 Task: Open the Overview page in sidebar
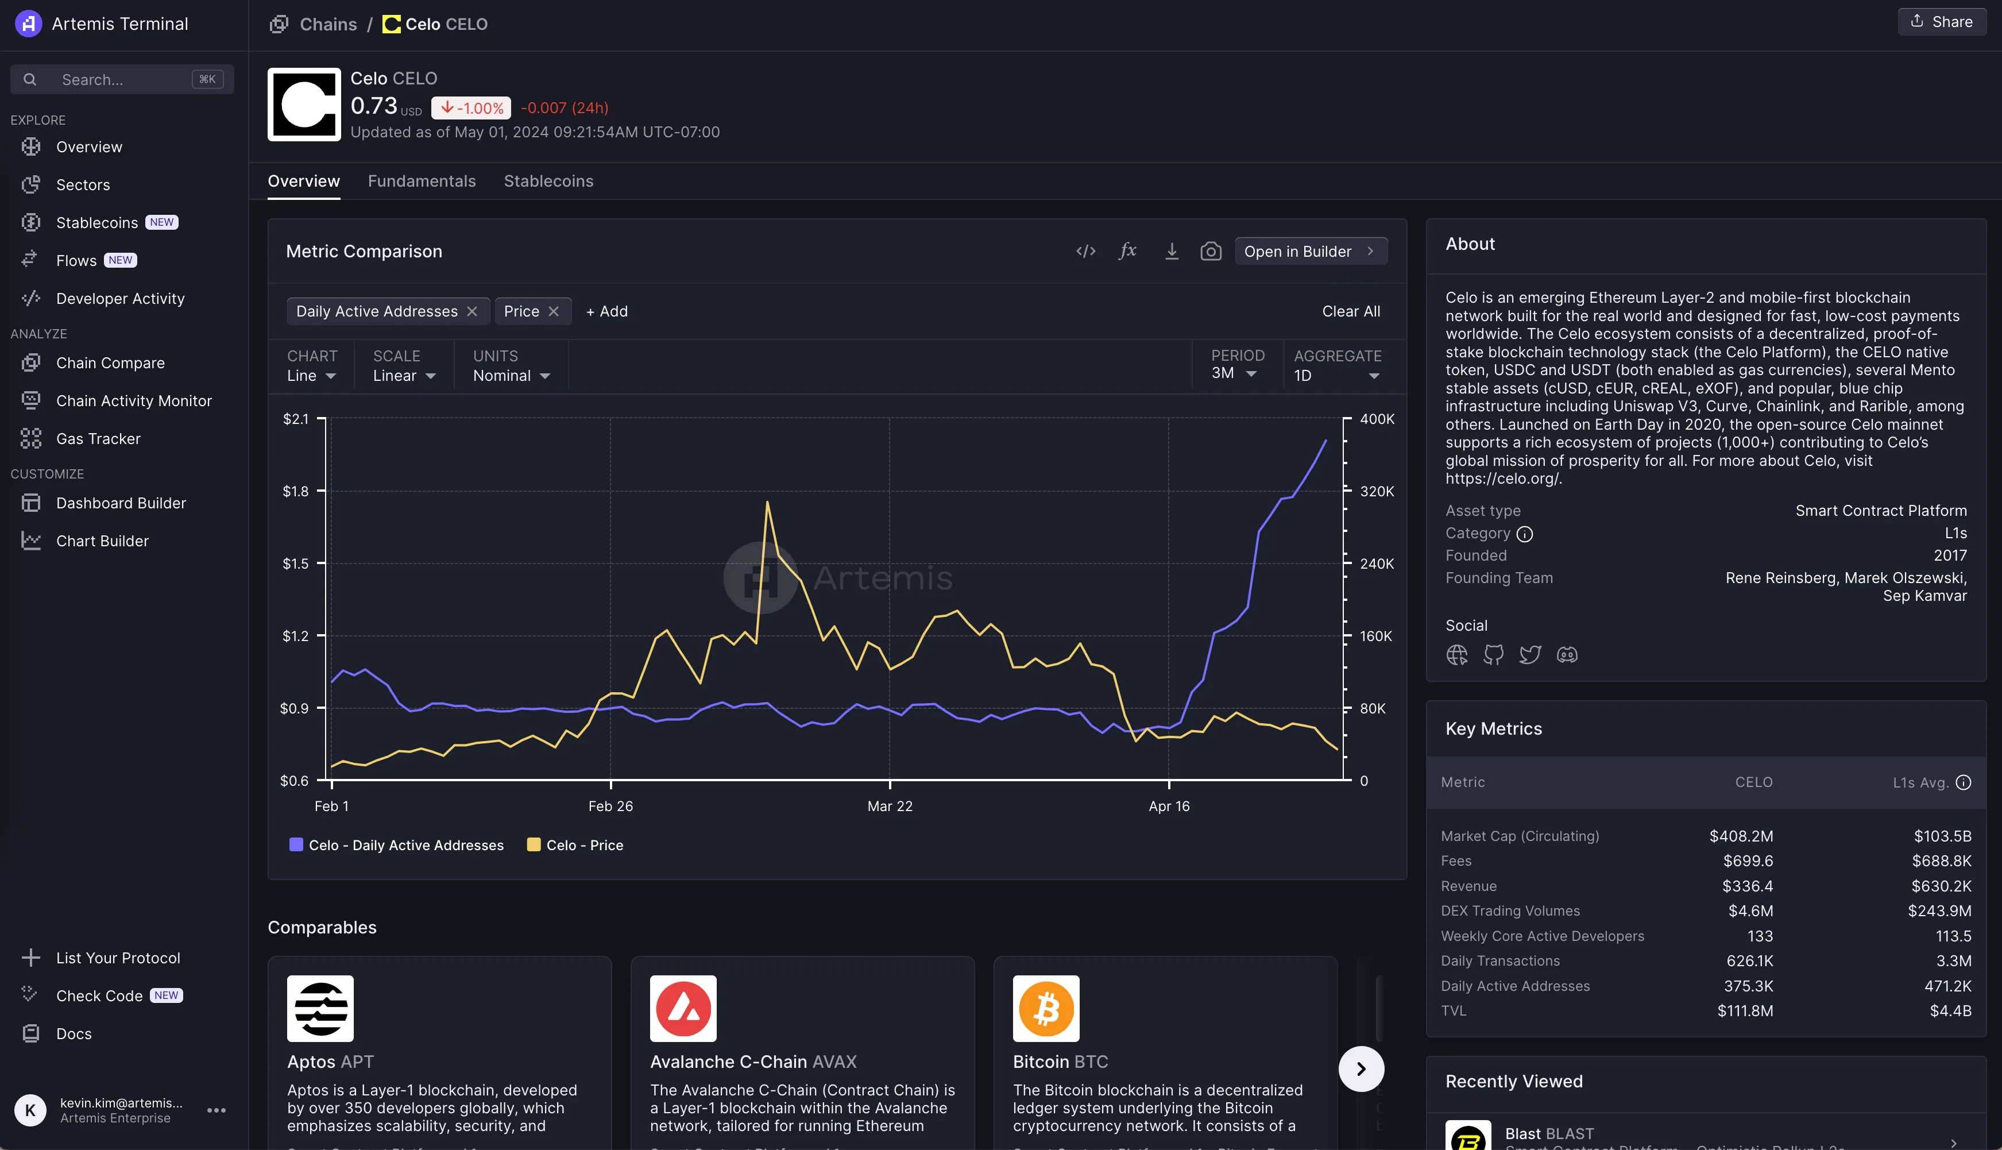pos(88,147)
